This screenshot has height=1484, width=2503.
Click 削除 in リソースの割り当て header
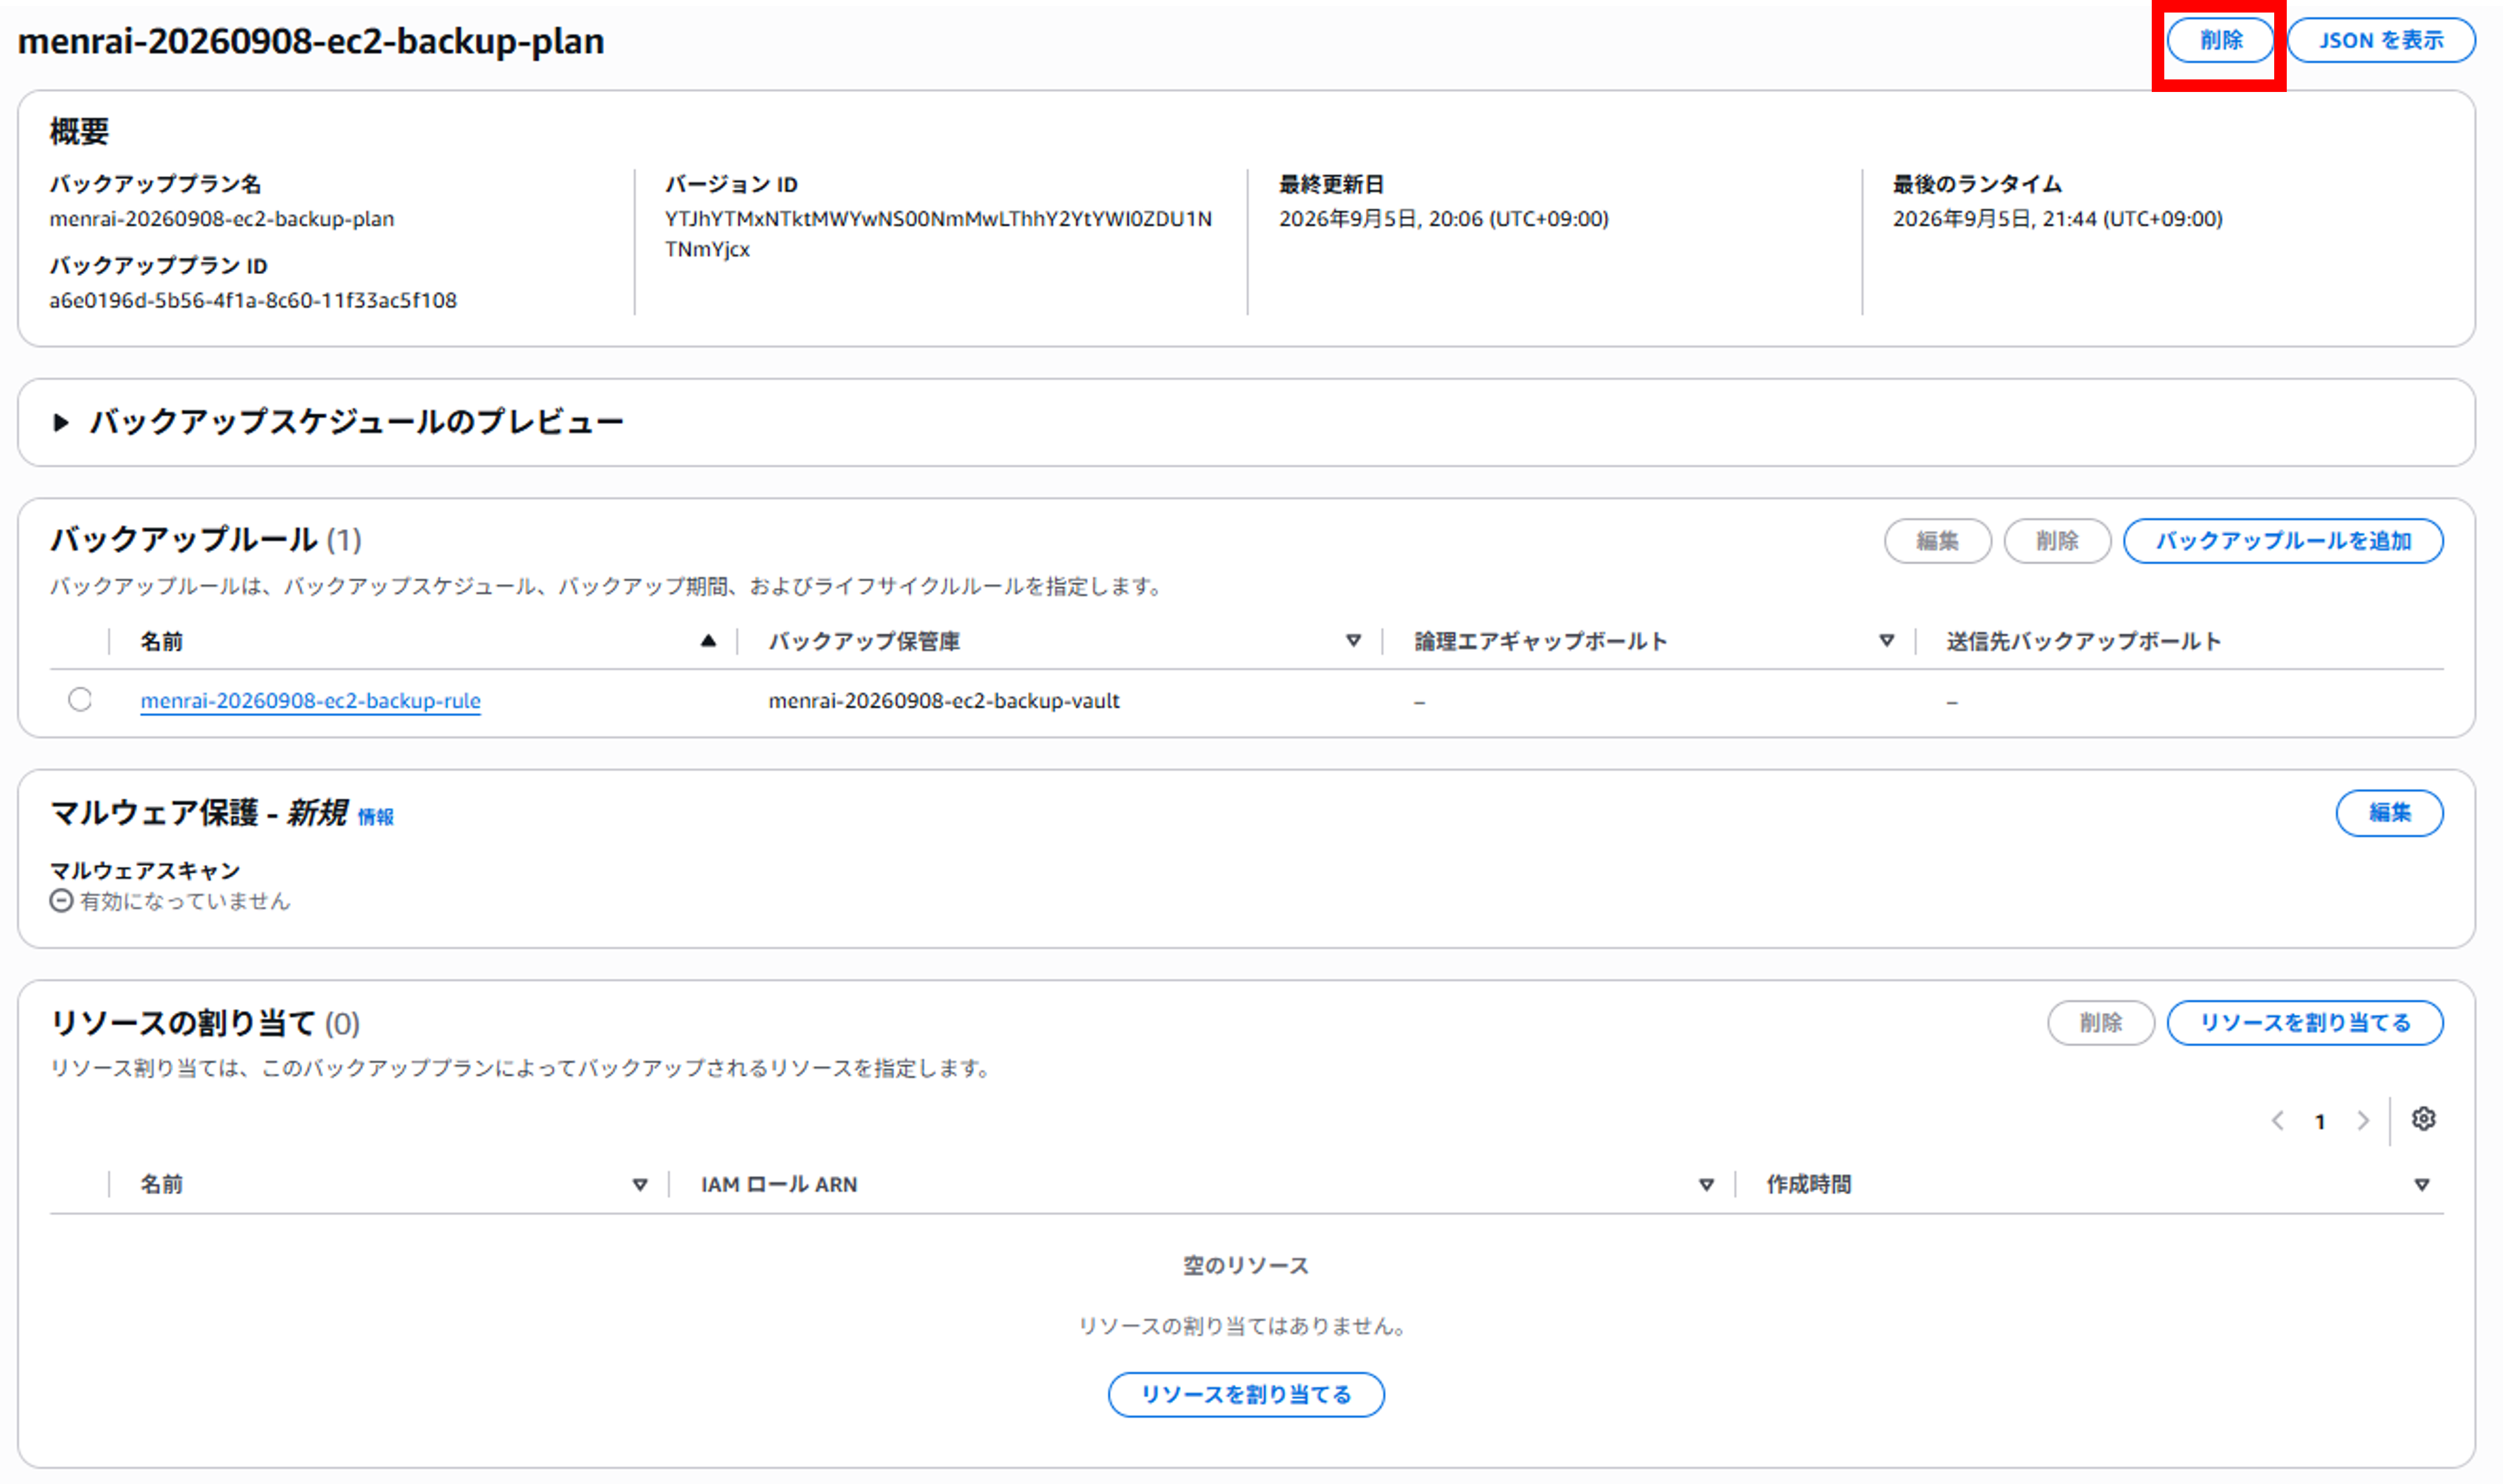pos(2100,1023)
